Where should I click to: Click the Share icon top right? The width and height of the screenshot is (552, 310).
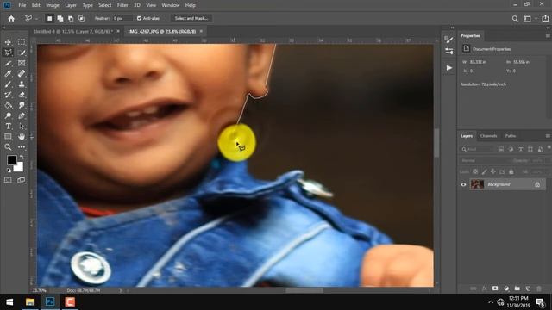point(545,19)
